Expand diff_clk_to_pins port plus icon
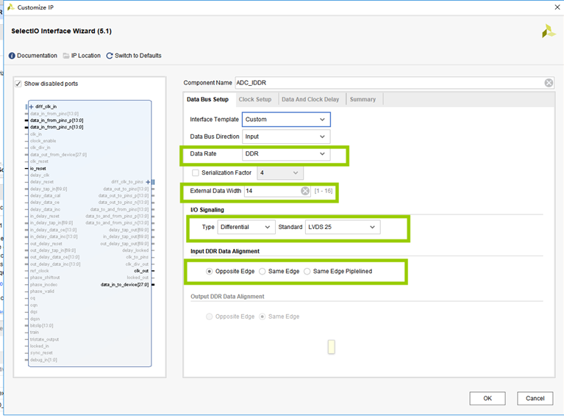The width and height of the screenshot is (564, 417). [148, 182]
